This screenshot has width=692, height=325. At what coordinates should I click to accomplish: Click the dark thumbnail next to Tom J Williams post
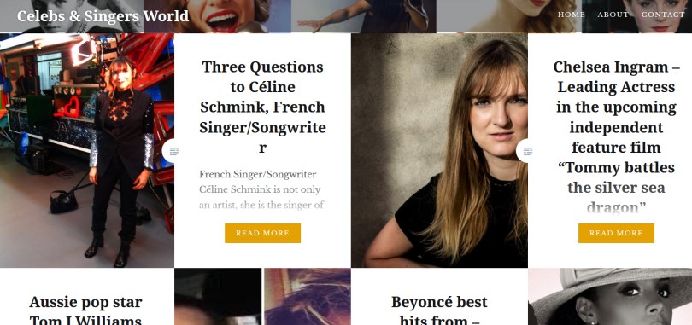tap(218, 297)
